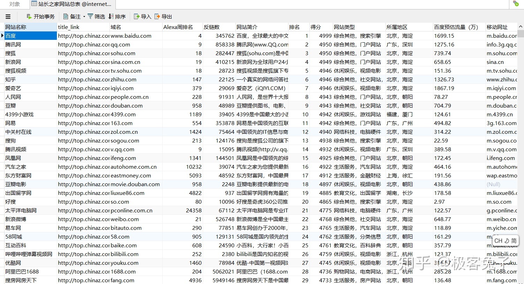524x284 pixels.
Task: Click domain cell movie.douban.com
Action: [x=136, y=184]
